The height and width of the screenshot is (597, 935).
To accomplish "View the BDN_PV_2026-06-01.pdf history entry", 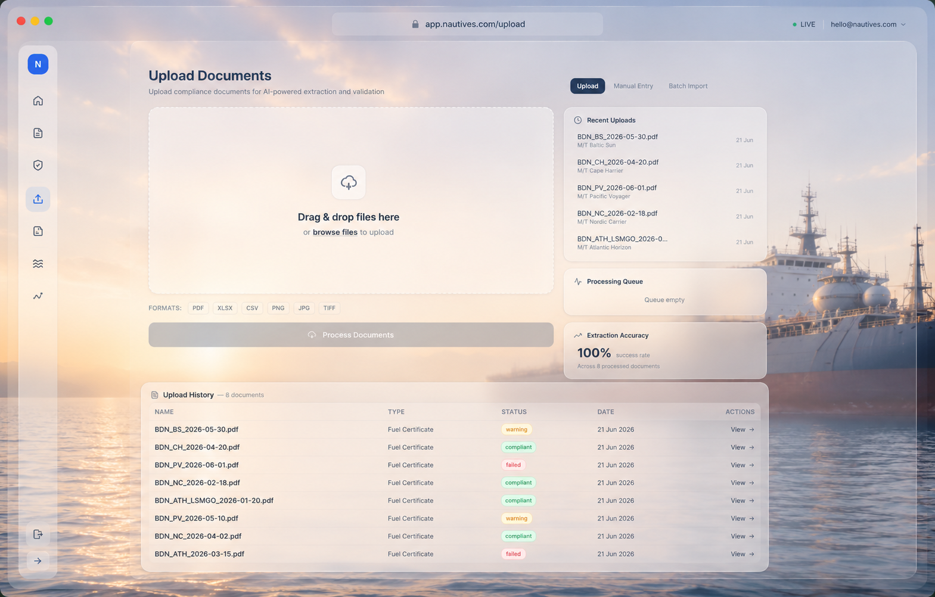I will click(742, 465).
